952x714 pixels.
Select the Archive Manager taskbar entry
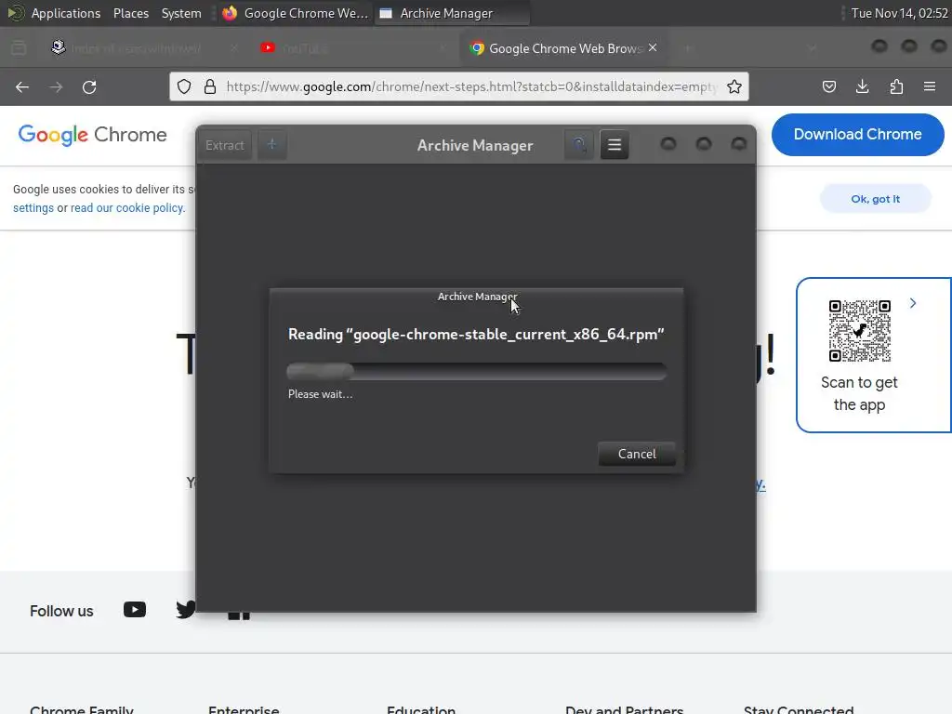(453, 13)
